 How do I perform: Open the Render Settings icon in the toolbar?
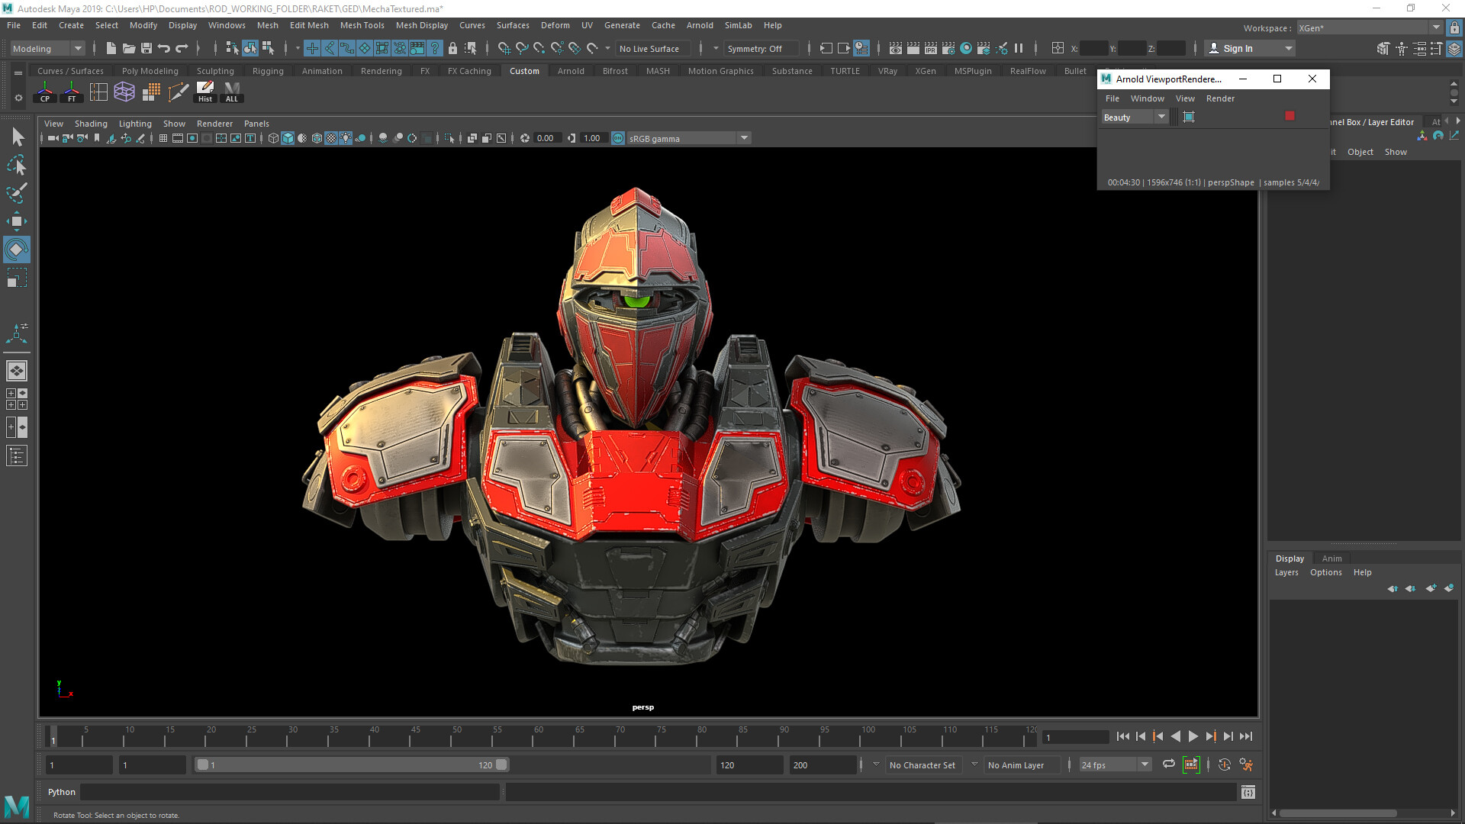coord(948,48)
